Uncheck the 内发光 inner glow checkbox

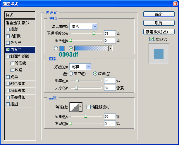8,50
